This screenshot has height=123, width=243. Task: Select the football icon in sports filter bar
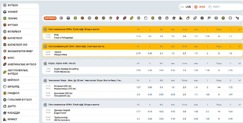pos(61,18)
